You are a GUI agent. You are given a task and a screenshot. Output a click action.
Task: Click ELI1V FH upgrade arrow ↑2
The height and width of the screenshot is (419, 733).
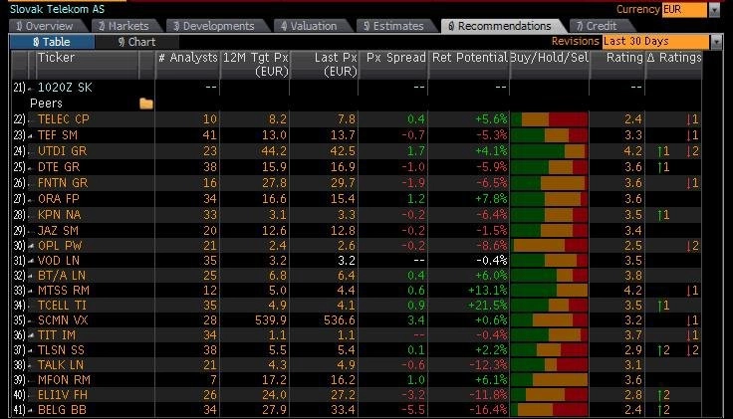[663, 395]
